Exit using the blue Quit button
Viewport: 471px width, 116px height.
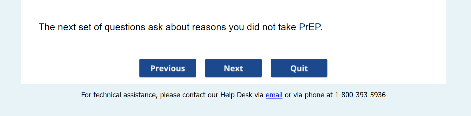(x=299, y=68)
